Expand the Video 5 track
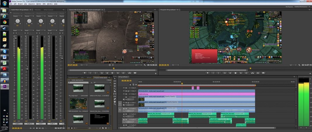 click(x=130, y=88)
